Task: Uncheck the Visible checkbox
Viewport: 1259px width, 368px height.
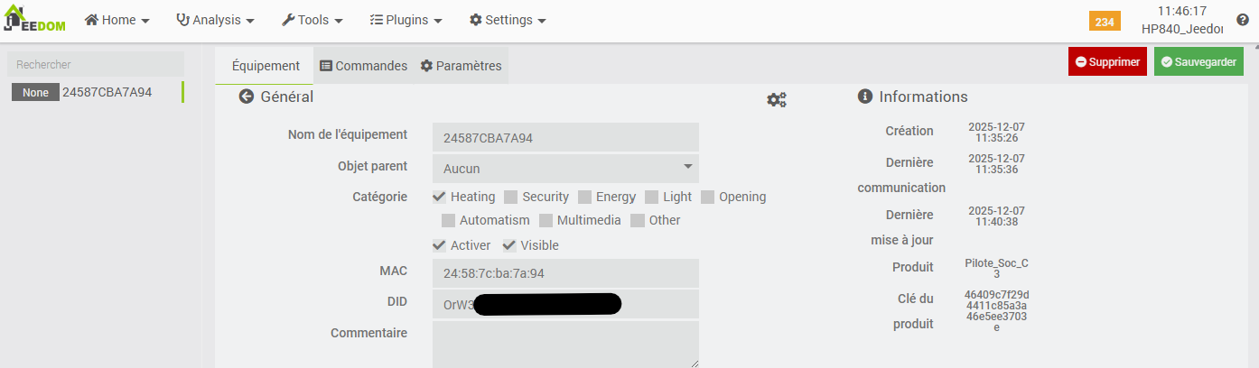Action: pyautogui.click(x=509, y=245)
